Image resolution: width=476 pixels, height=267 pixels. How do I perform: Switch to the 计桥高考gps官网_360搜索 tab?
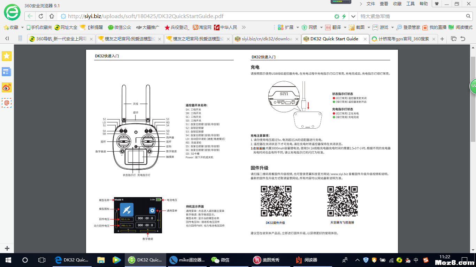click(x=404, y=39)
